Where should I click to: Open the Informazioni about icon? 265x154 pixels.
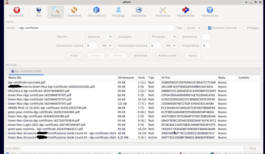(210, 12)
